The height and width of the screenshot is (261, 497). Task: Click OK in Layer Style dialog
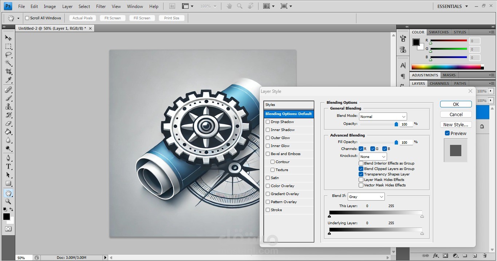[x=456, y=104]
